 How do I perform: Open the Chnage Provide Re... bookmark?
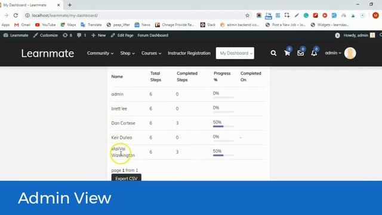point(175,25)
